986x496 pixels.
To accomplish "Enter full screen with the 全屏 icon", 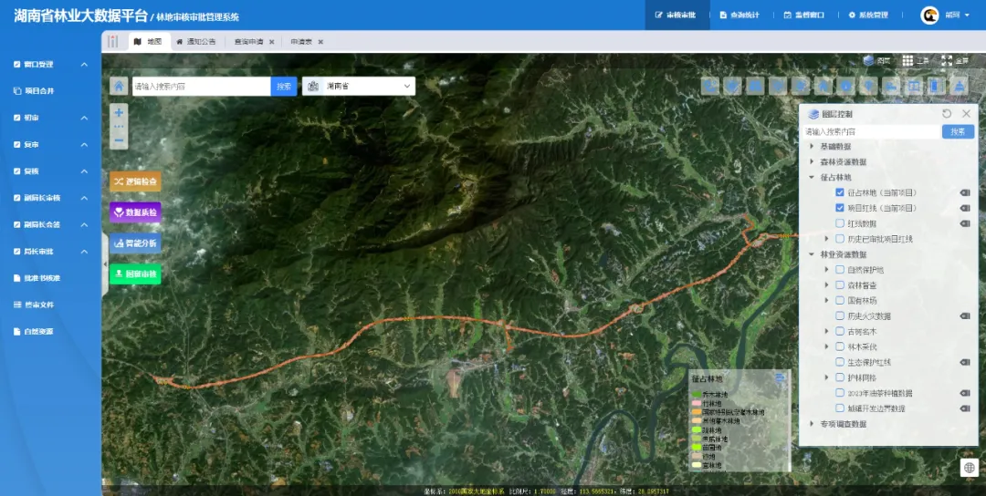I will pyautogui.click(x=947, y=60).
